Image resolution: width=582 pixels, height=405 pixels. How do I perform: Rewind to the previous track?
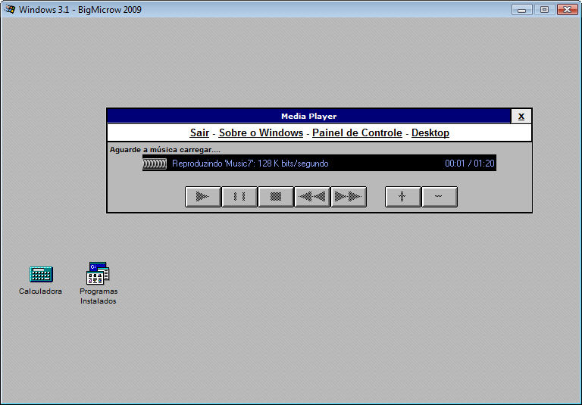[312, 197]
